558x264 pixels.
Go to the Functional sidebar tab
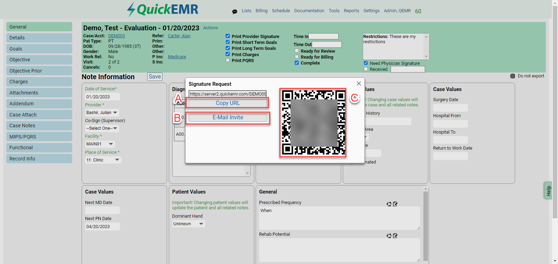(x=39, y=148)
